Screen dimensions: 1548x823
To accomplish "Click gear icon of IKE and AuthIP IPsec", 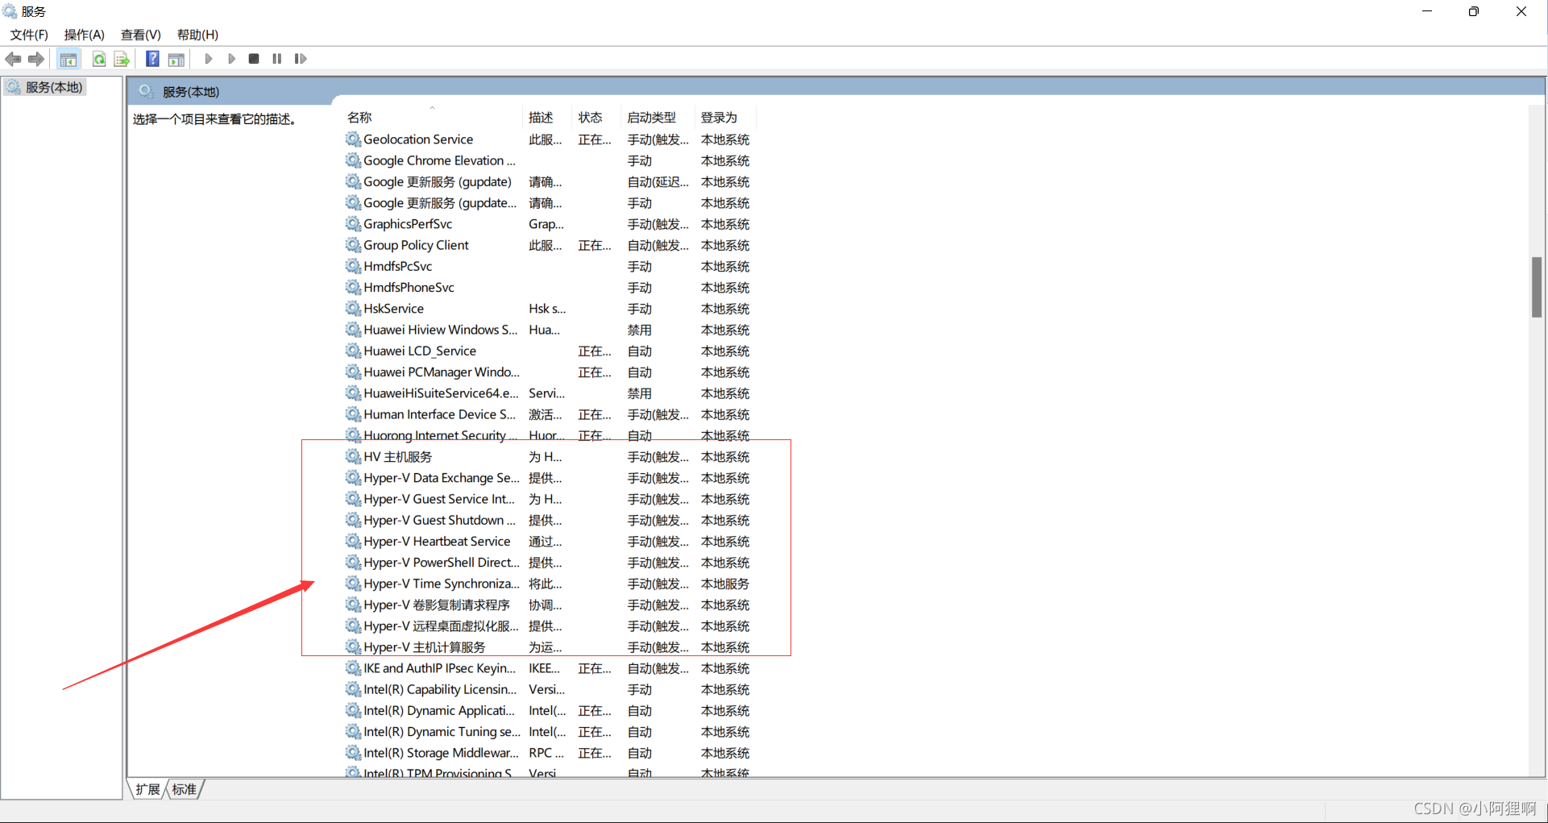I will pos(353,668).
